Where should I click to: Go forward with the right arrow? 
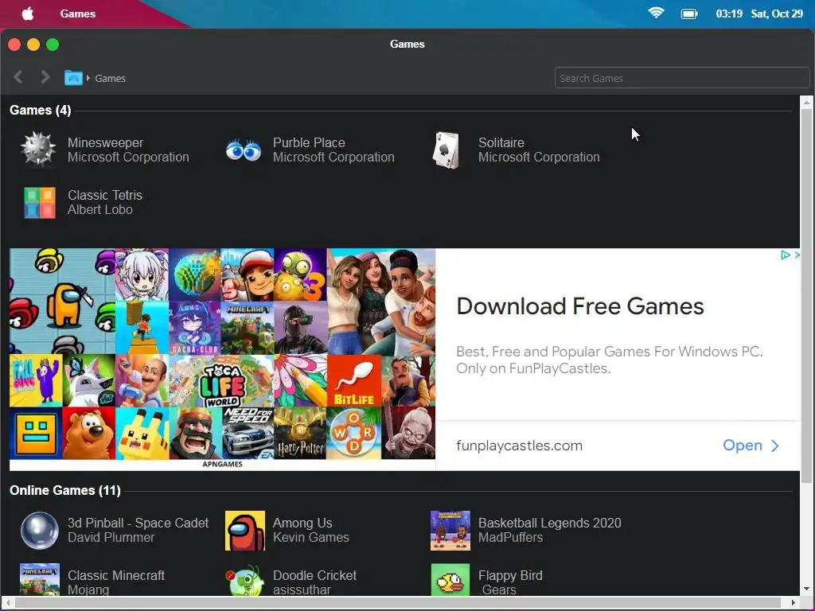coord(45,77)
